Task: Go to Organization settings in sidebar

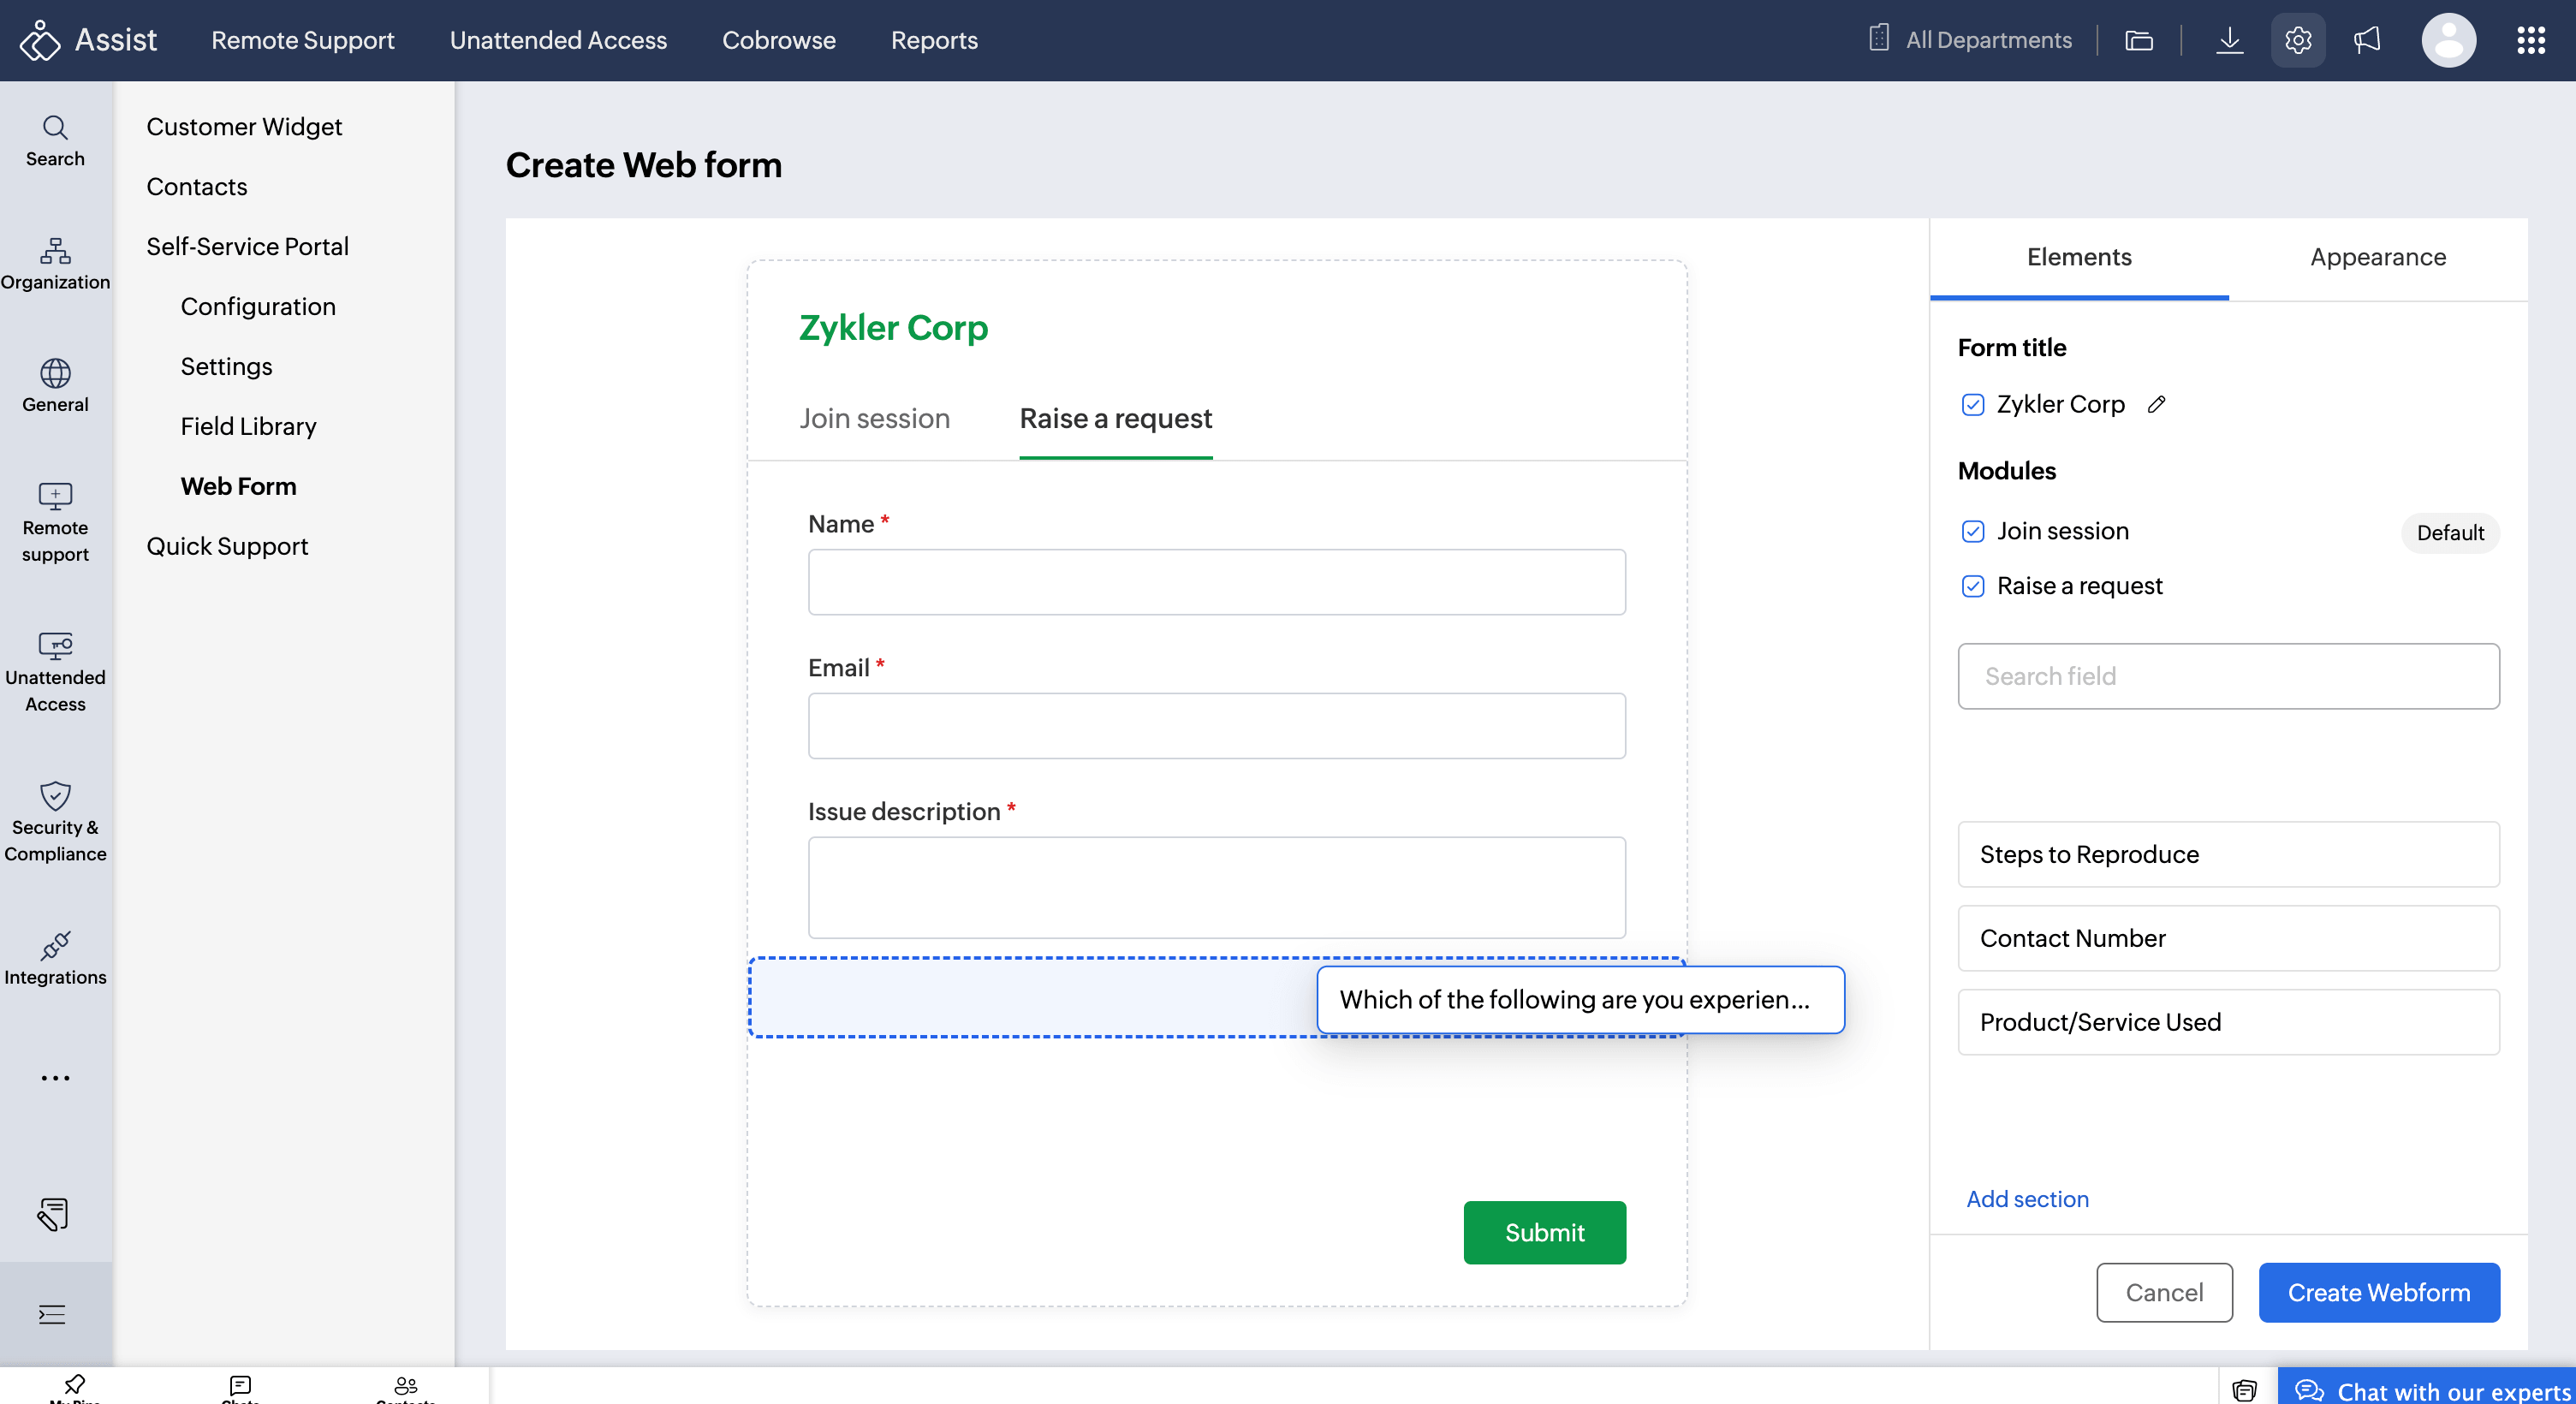Action: 55,264
